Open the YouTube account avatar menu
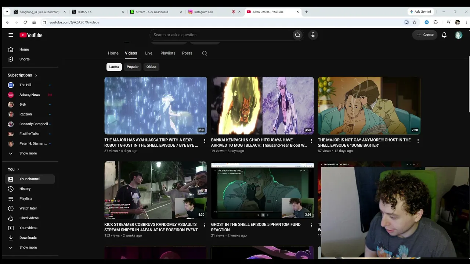Viewport: 470px width, 264px height. pyautogui.click(x=458, y=35)
